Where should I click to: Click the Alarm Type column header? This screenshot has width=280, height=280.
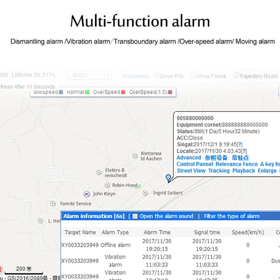pyautogui.click(x=115, y=232)
